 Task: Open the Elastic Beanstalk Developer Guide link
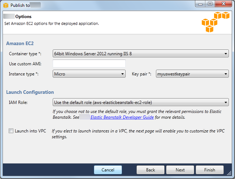pyautogui.click(x=122, y=117)
